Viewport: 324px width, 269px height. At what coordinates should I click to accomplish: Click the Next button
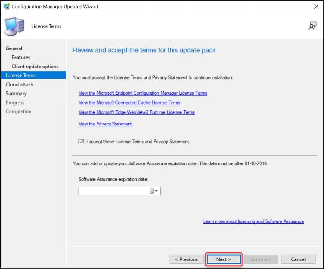click(x=224, y=259)
